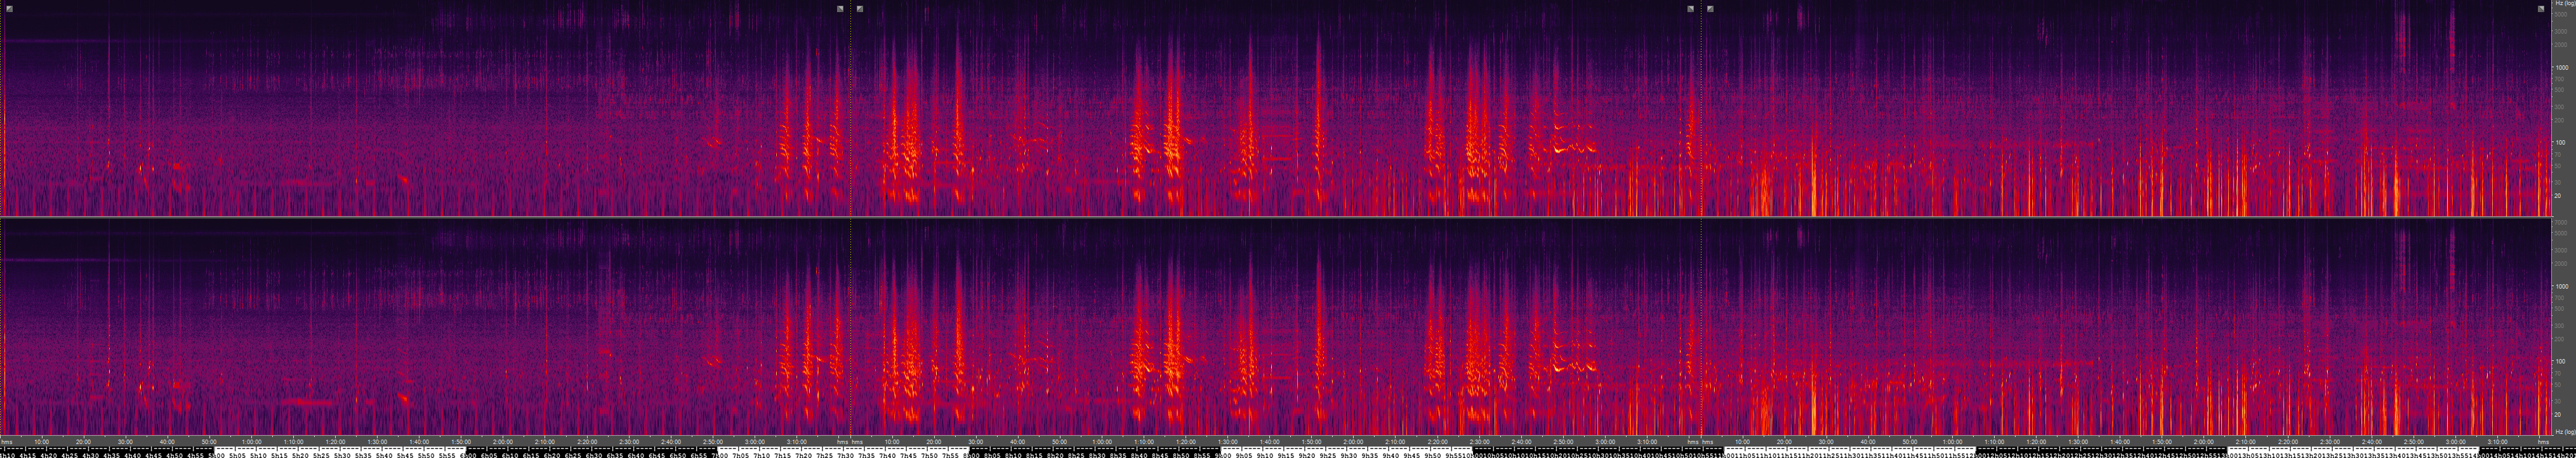The image size is (2576, 458).
Task: Click the third clip's fade-in handle
Action: 1710,9
